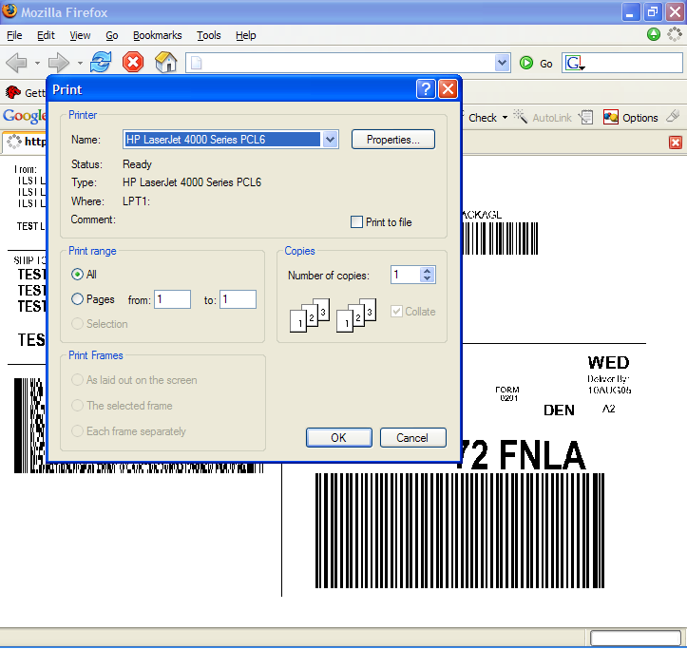
Task: Click the Reload page icon
Action: (101, 63)
